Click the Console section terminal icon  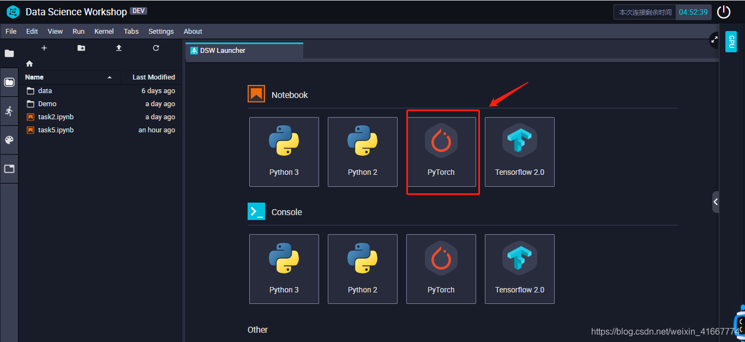256,211
